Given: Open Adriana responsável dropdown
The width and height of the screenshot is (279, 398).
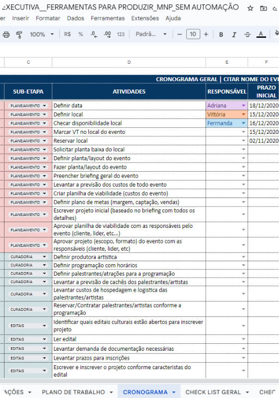Looking at the screenshot, I should [244, 105].
